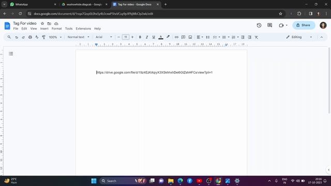Show the document outline

pos(11,54)
